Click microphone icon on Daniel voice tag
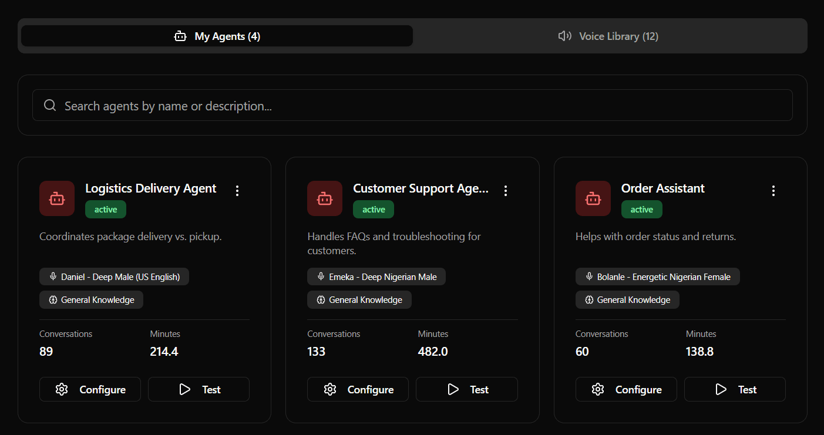Screen dimensions: 824x435 point(53,276)
